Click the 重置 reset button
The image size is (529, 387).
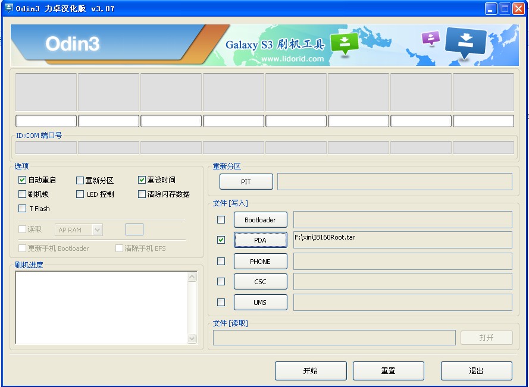389,371
